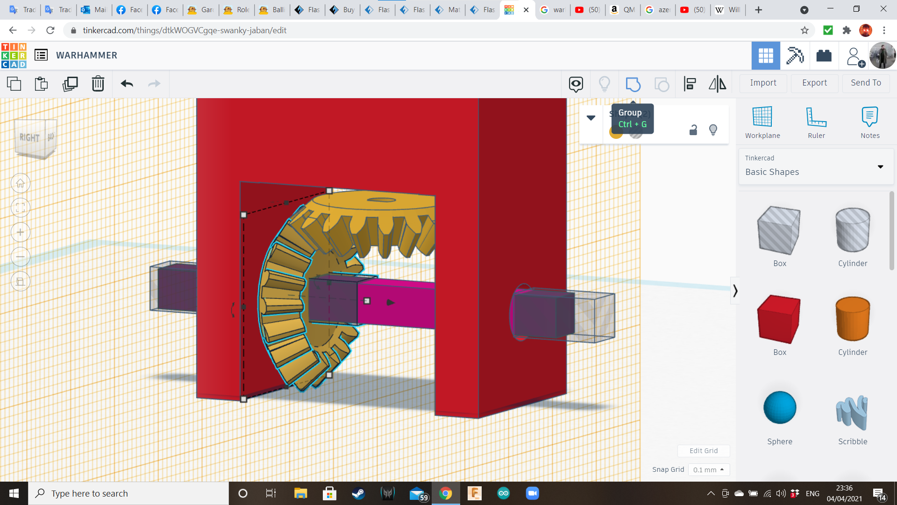Screen dimensions: 897x505
Task: Delete selection with trash icon
Action: [98, 84]
